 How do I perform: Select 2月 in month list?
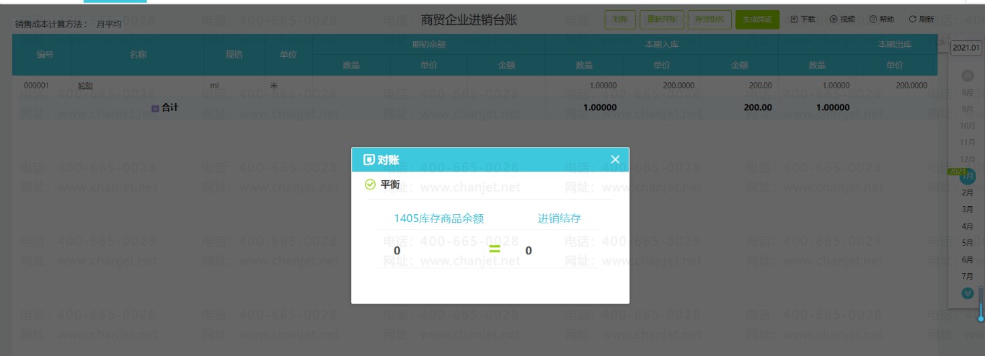(x=968, y=193)
